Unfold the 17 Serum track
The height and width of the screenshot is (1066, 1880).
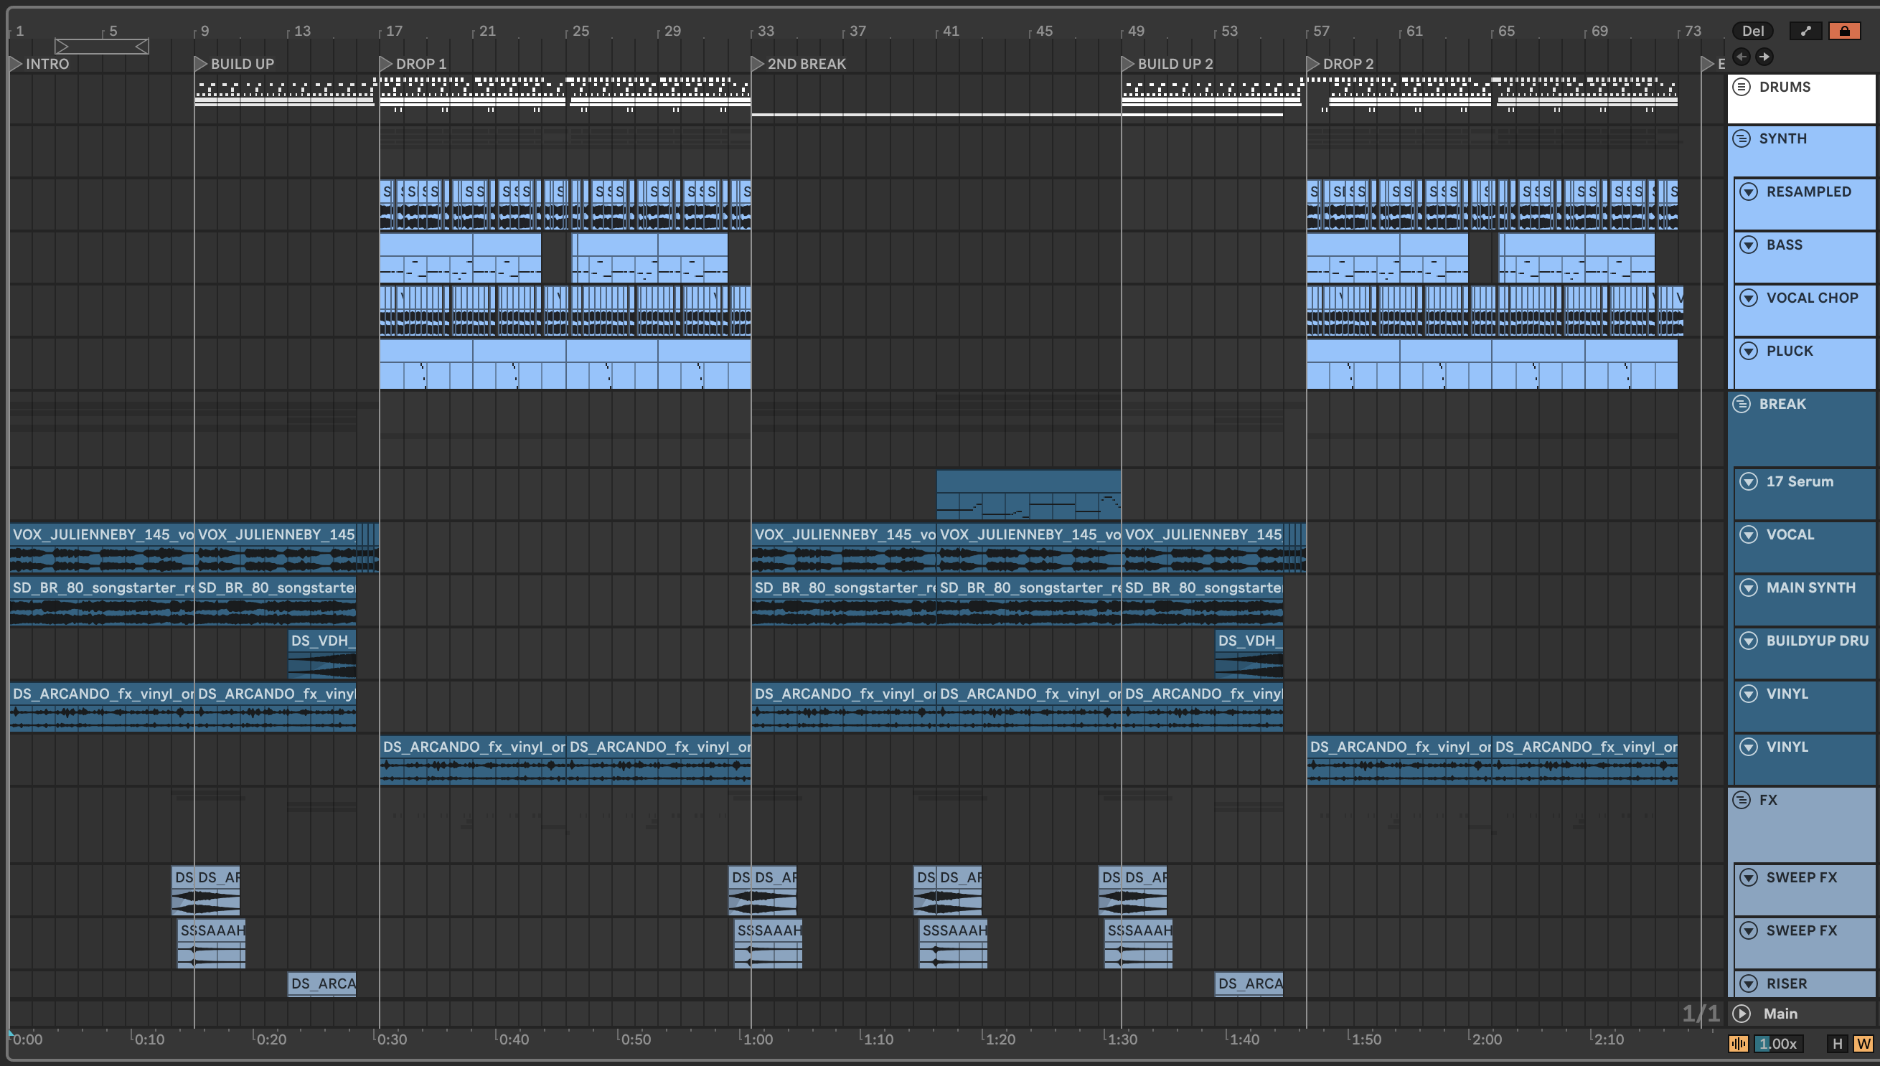1748,482
